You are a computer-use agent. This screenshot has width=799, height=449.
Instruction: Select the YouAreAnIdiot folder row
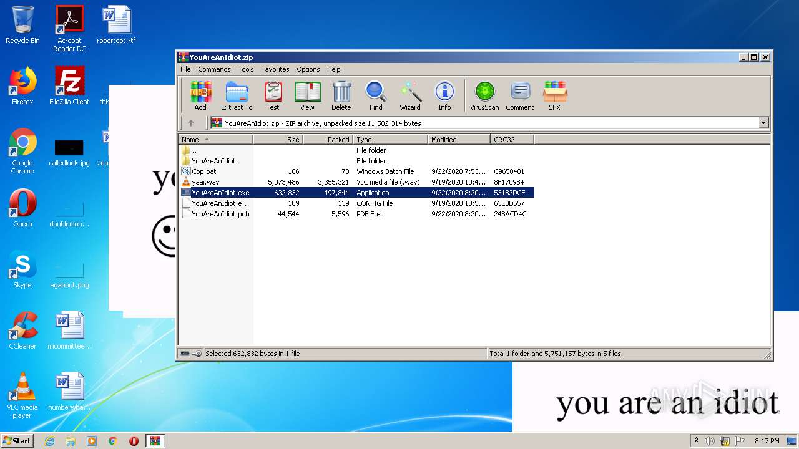tap(356, 161)
